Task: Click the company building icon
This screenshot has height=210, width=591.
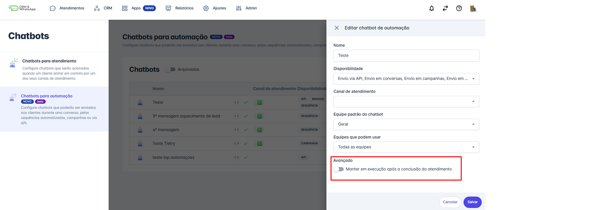Action: 473,9
